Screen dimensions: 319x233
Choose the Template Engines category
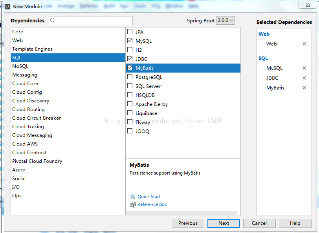[x=32, y=49]
